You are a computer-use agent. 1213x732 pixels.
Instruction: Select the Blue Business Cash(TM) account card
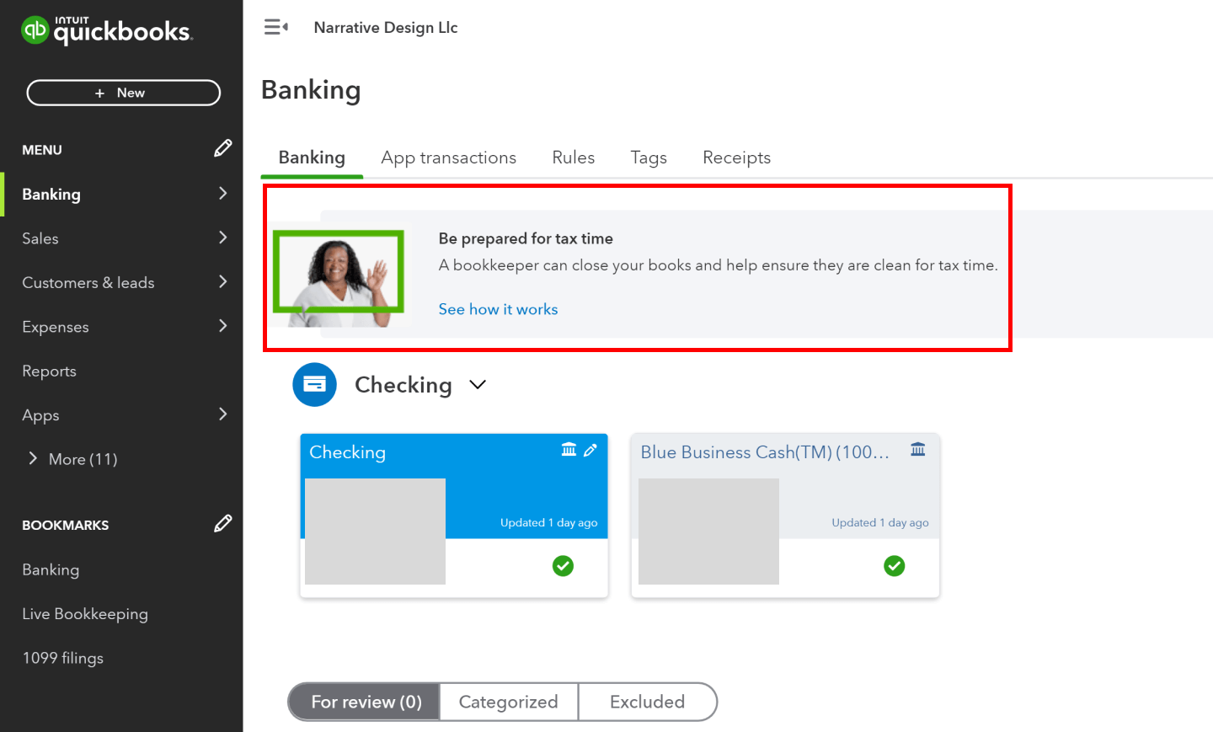tap(785, 516)
